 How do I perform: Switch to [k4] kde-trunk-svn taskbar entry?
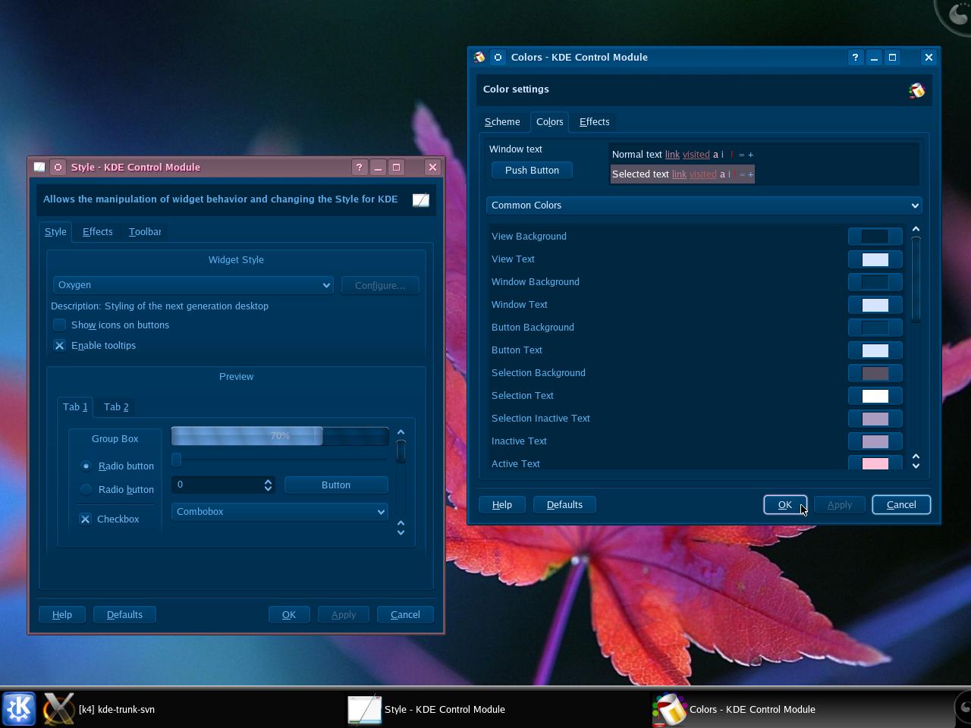click(x=117, y=709)
